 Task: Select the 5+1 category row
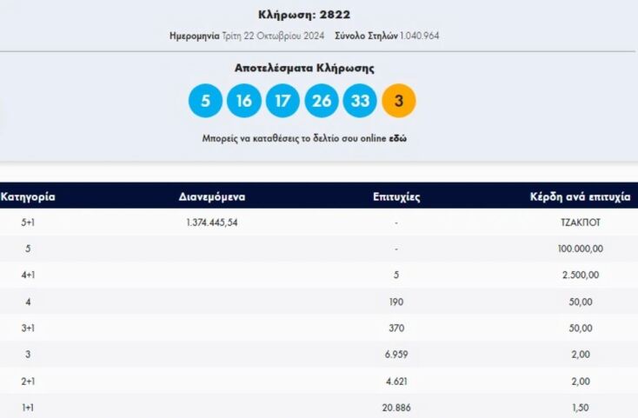[x=29, y=222]
